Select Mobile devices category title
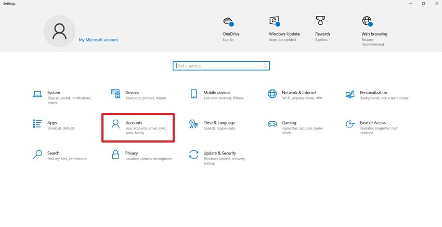 [x=217, y=92]
